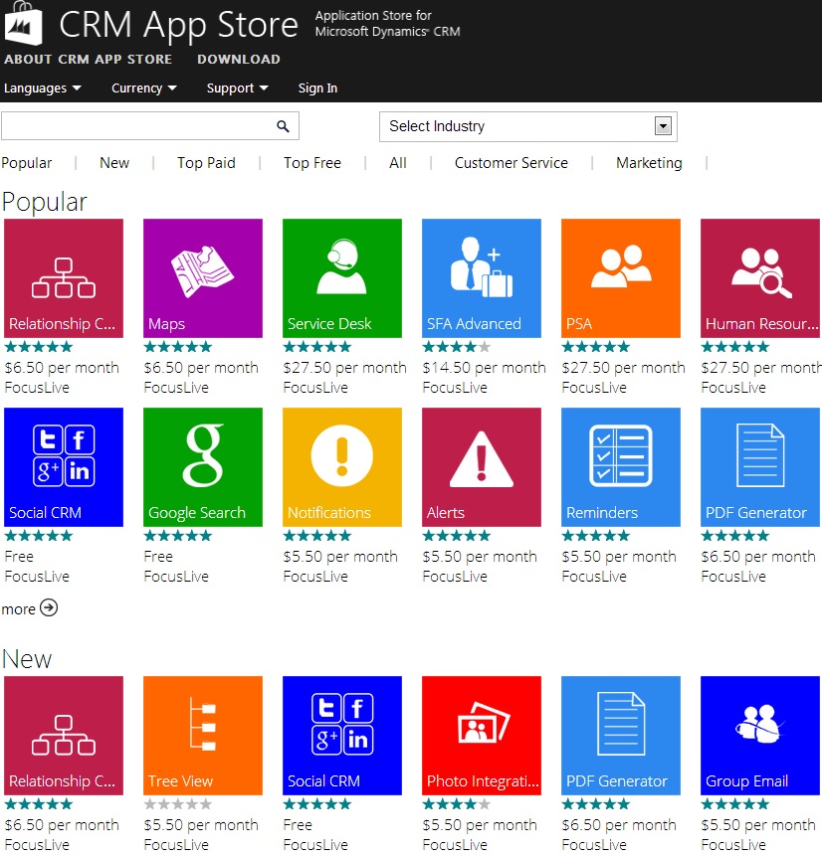Open the Google Search app tile
Image resolution: width=822 pixels, height=856 pixels.
tap(203, 467)
